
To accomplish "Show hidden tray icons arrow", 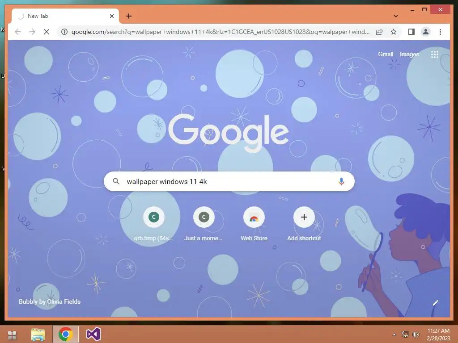I will click(x=394, y=335).
